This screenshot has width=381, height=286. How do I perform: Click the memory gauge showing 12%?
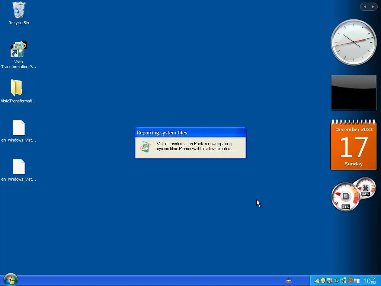(365, 188)
